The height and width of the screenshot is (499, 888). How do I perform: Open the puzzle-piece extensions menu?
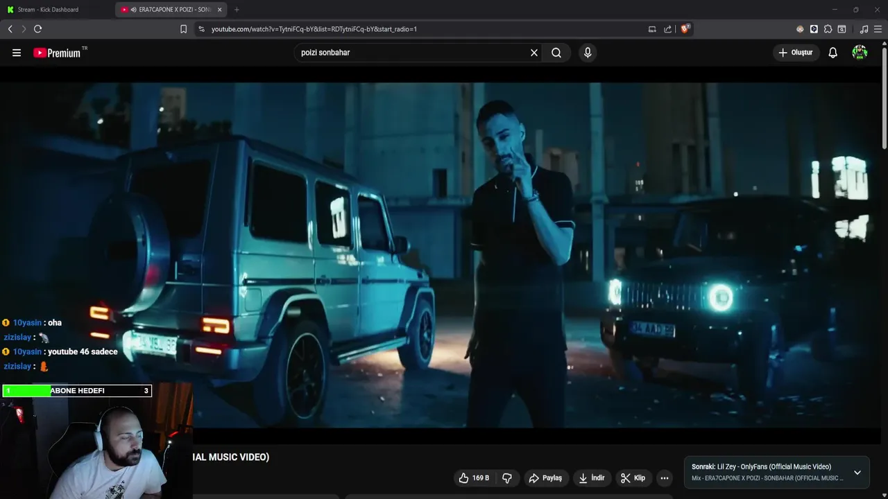(828, 29)
